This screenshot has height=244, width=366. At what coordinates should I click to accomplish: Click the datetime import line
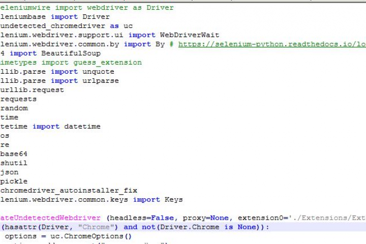50,127
